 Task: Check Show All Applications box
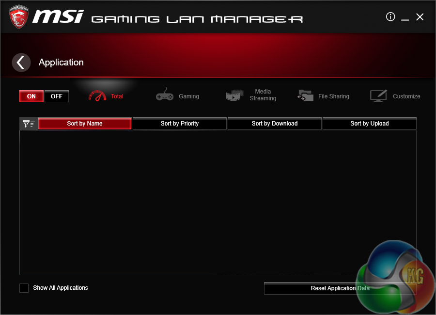[24, 288]
